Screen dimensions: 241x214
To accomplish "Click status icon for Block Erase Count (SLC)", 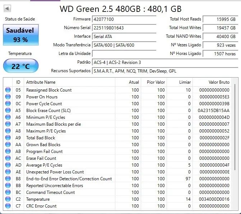I will pyautogui.click(x=8, y=110).
